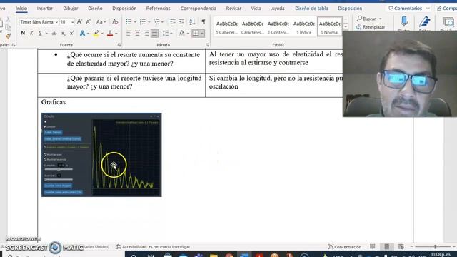Image resolution: width=457 pixels, height=257 pixels.
Task: Align text to the left
Action: (x=129, y=34)
